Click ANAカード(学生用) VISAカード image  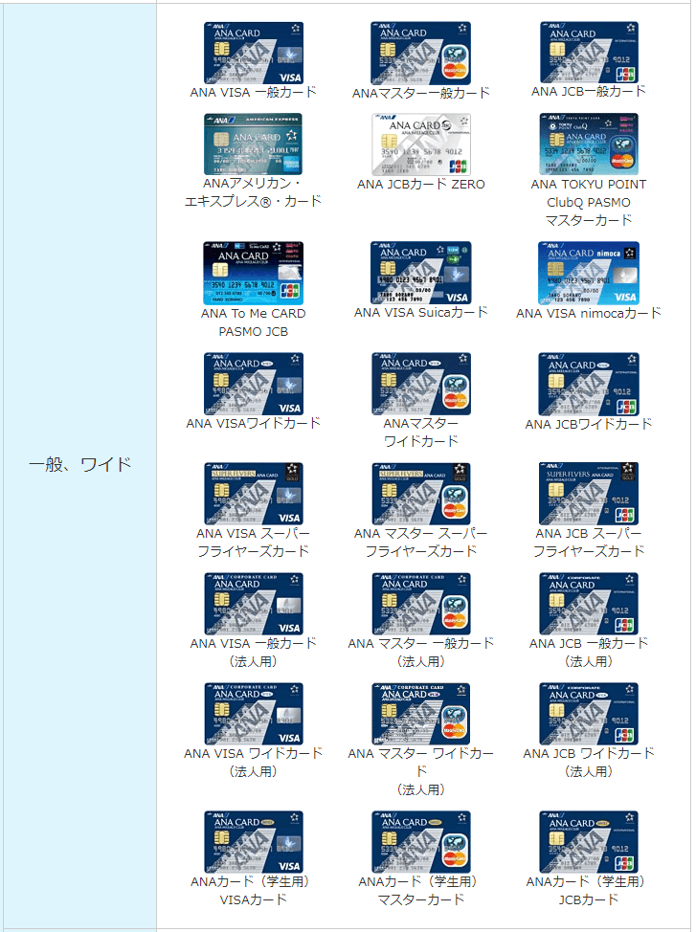coord(253,842)
